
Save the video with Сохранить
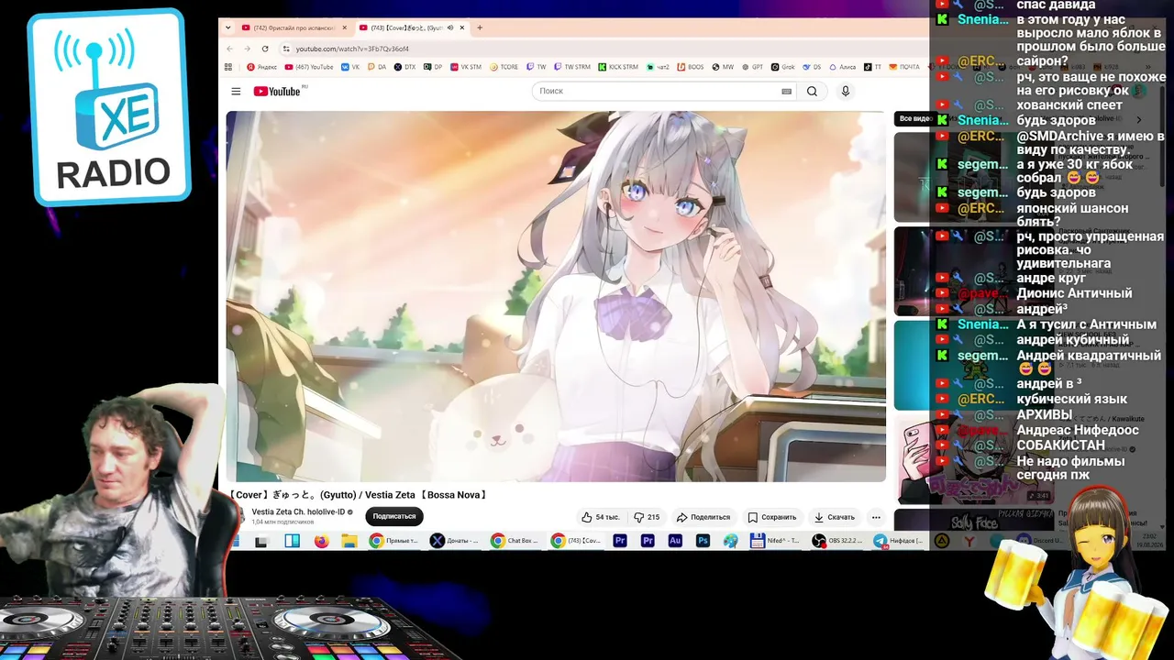click(772, 517)
